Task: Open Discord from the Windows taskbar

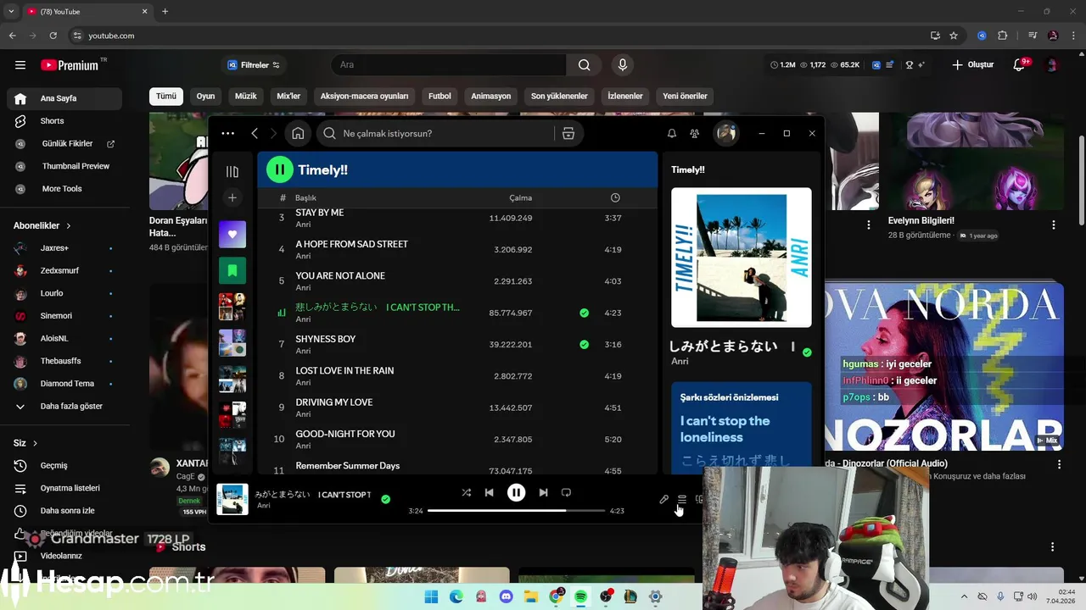Action: [507, 596]
